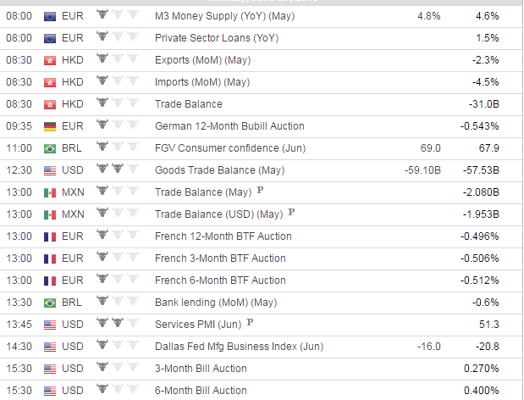
Task: Click the Brazil flag beside FGV Consumer confidence
Action: pos(50,148)
